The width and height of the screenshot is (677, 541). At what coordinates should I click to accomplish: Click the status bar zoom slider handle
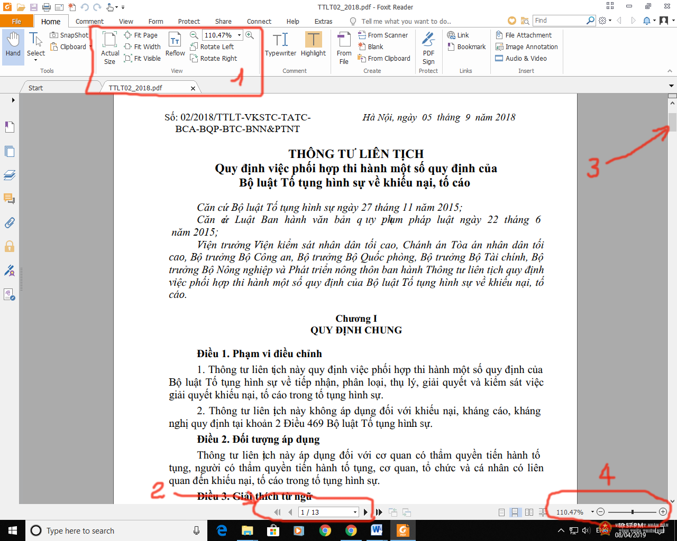coord(633,512)
